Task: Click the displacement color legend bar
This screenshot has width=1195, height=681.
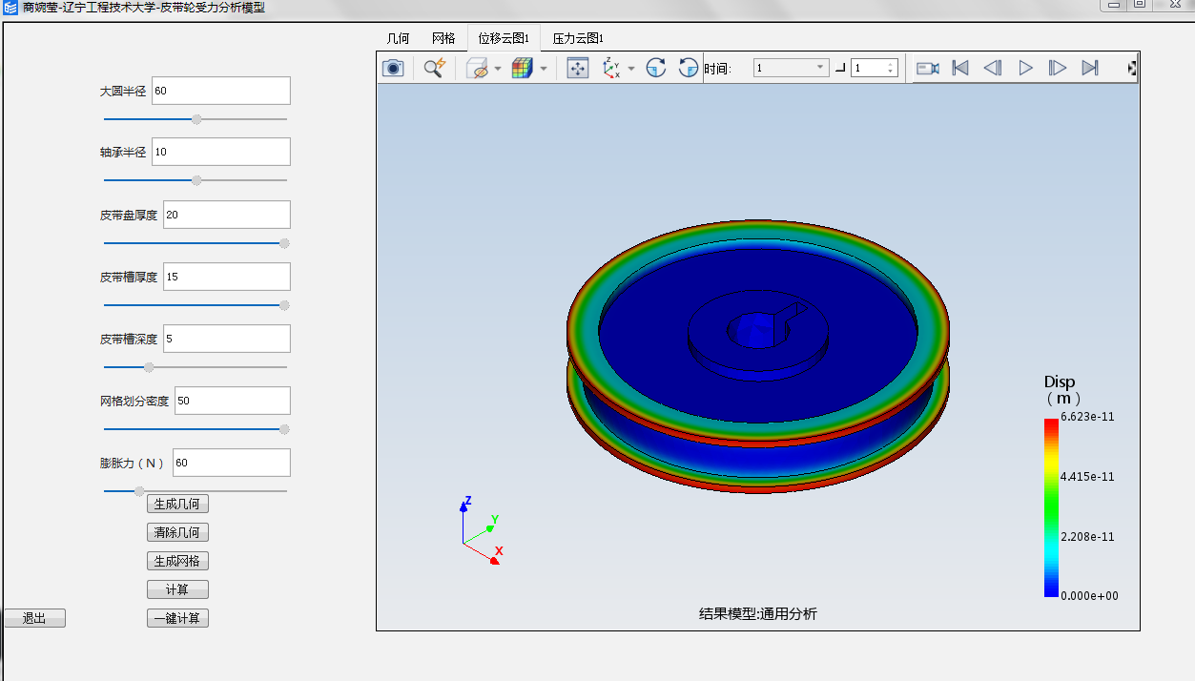Action: point(1051,508)
